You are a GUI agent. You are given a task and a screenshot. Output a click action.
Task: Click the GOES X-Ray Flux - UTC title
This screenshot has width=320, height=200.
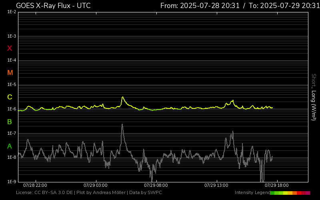coord(53,6)
